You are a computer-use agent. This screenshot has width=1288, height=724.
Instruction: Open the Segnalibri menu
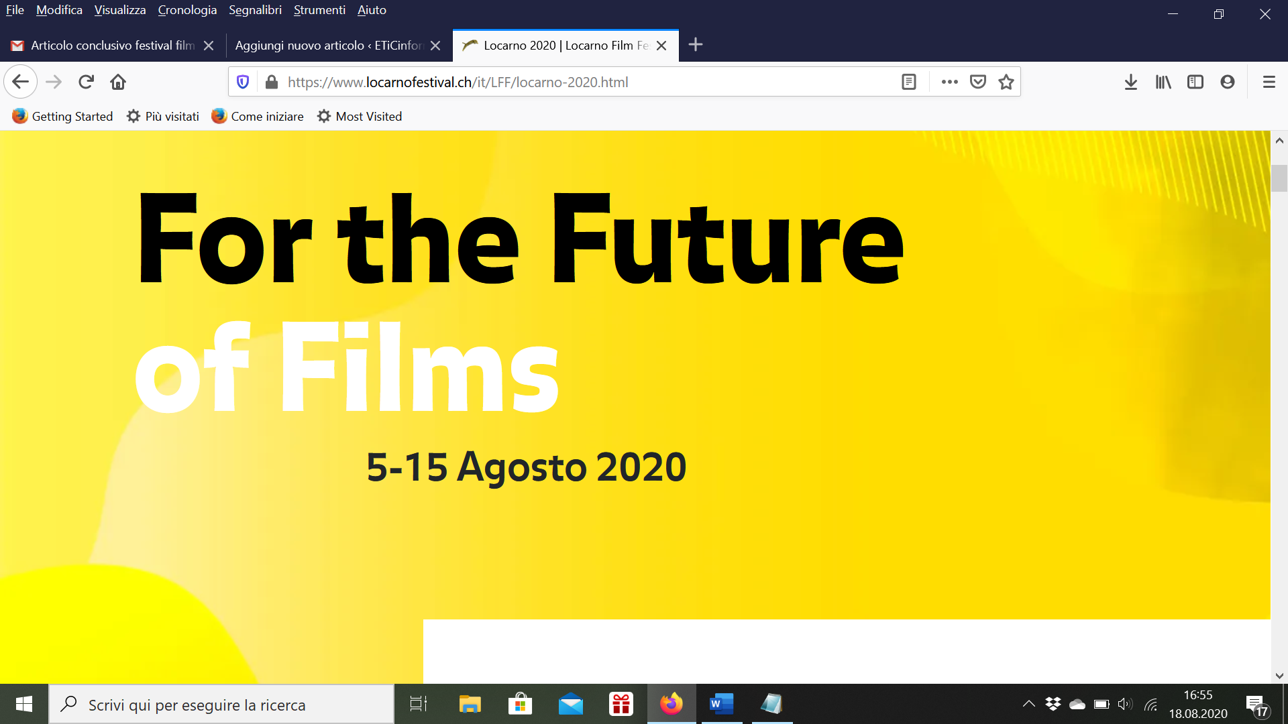255,10
